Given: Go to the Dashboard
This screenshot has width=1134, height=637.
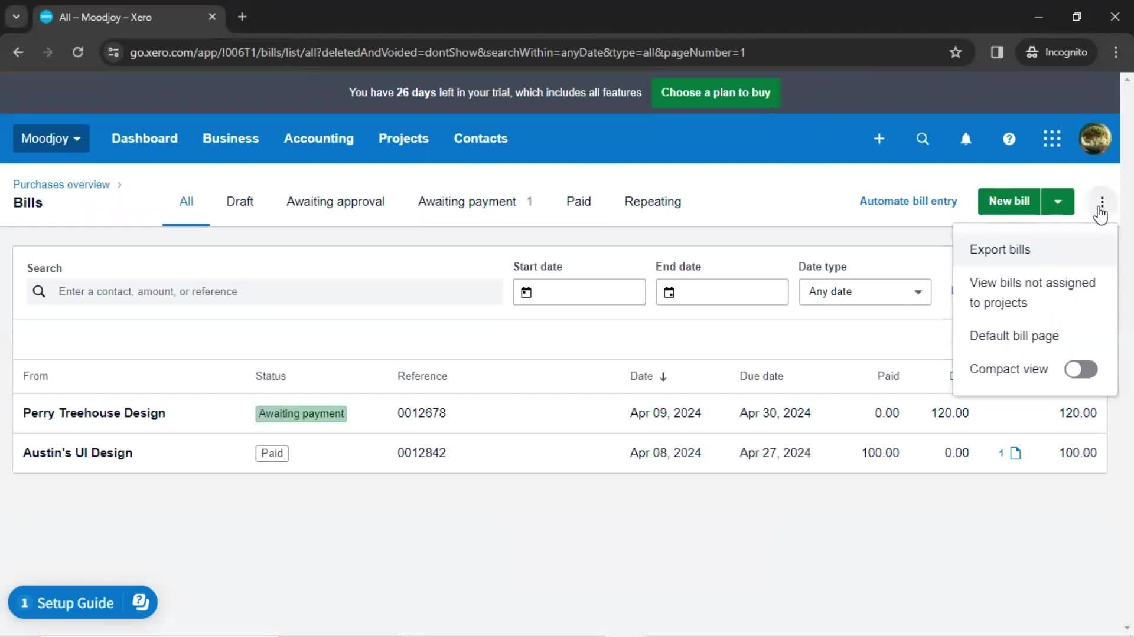Looking at the screenshot, I should point(144,139).
